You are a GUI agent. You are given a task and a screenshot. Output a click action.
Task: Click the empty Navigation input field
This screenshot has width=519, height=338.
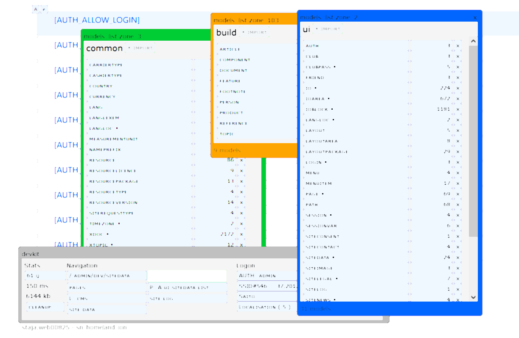tap(187, 276)
